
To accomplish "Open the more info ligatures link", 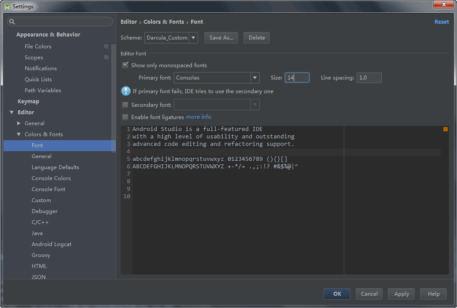I will (x=199, y=116).
